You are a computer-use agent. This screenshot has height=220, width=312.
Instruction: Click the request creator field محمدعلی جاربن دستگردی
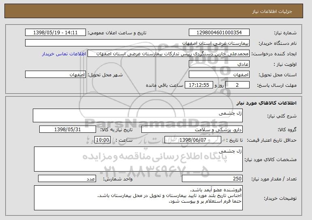coord(169,54)
